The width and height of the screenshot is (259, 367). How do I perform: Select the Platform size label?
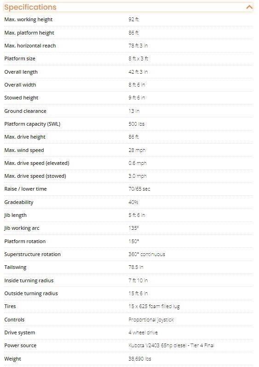tap(20, 58)
